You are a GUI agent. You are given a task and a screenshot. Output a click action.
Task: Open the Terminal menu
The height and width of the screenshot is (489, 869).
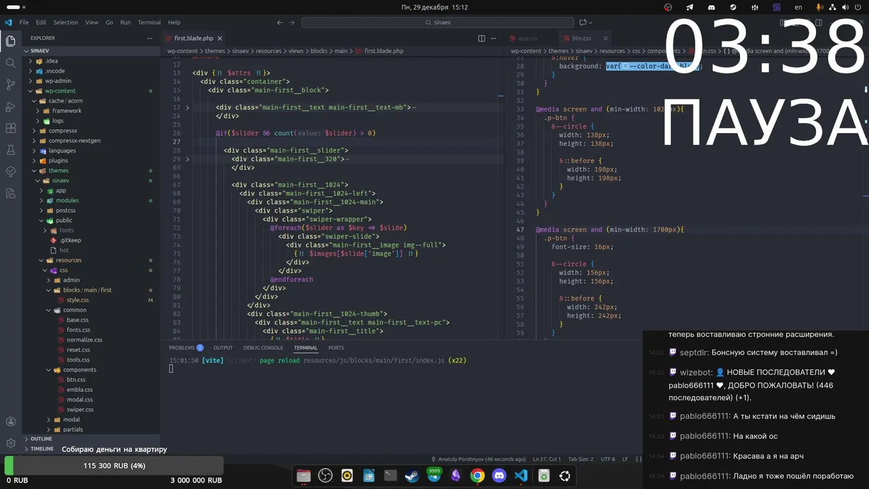tap(149, 22)
